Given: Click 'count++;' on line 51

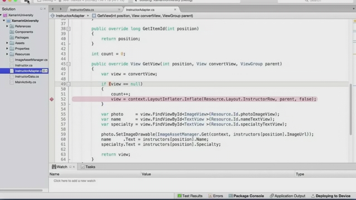Looking at the screenshot, I should (x=121, y=94).
